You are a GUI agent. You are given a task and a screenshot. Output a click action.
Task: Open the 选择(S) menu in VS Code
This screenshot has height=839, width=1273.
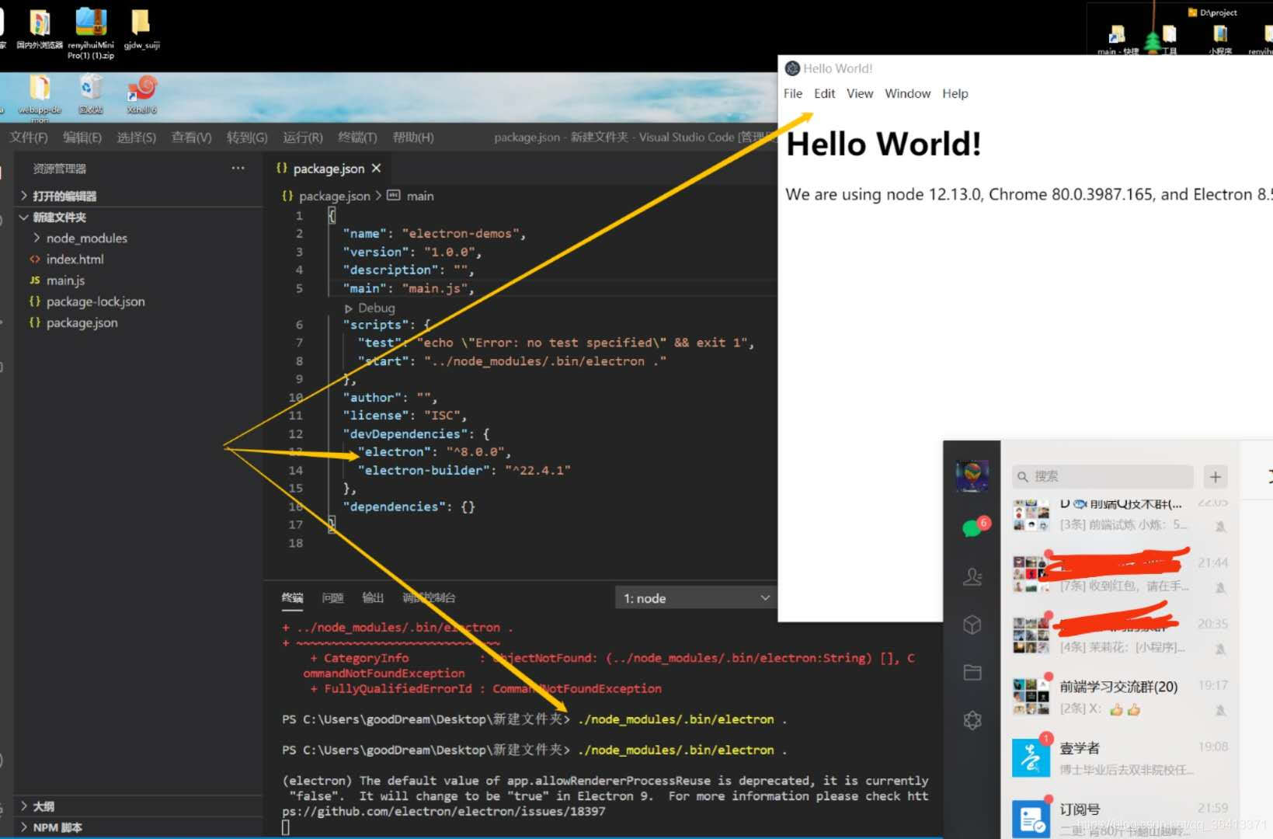[x=136, y=138]
